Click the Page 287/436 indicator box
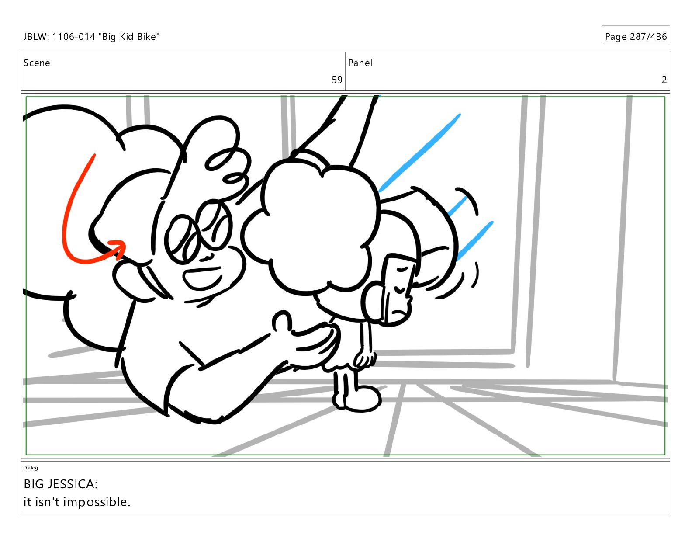Image resolution: width=692 pixels, height=535 pixels. [x=636, y=36]
